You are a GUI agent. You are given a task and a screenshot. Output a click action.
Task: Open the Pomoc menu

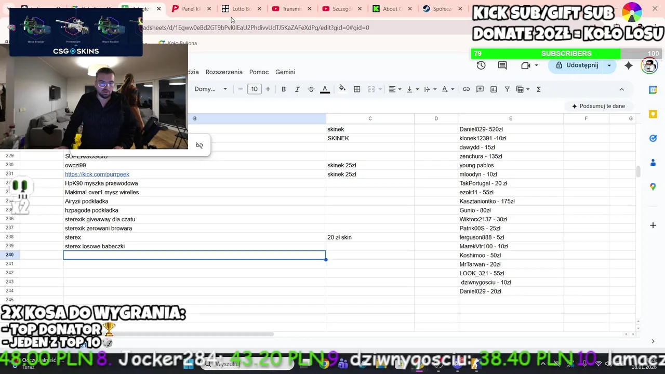259,72
